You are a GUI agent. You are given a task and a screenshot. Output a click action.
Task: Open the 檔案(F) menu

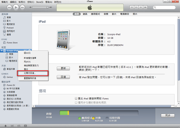coord(4,2)
